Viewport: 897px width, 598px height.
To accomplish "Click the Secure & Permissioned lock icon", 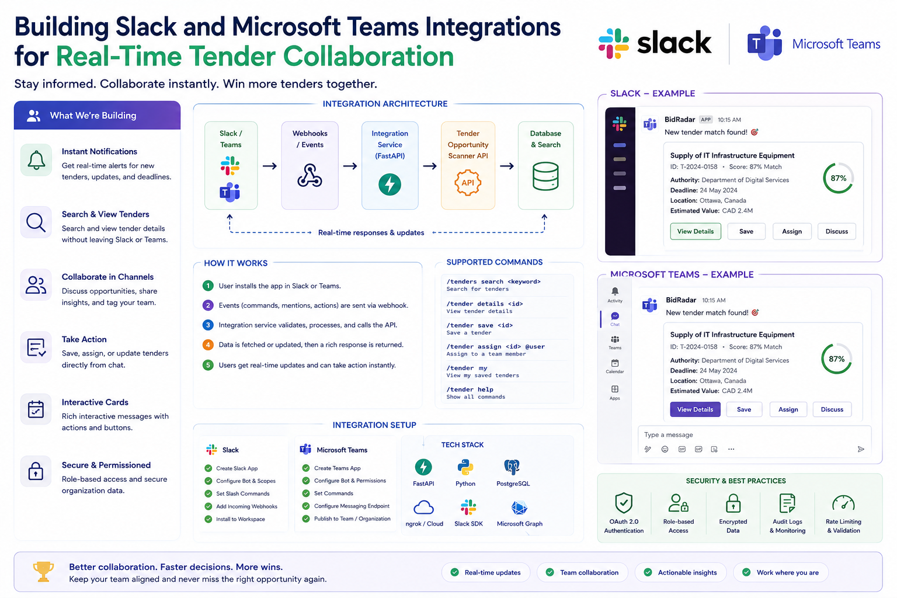I will point(36,471).
